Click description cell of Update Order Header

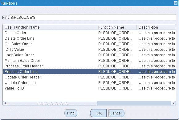pos(157,77)
